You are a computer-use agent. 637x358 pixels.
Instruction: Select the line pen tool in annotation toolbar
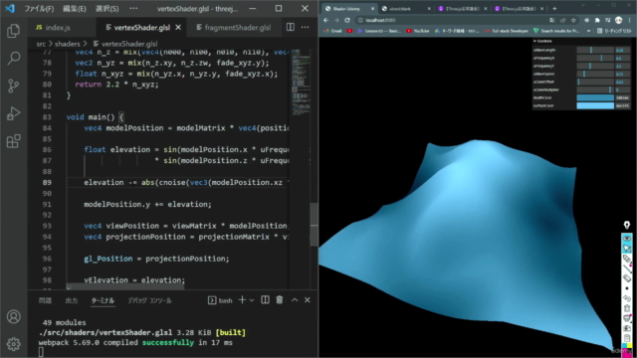coord(627,268)
